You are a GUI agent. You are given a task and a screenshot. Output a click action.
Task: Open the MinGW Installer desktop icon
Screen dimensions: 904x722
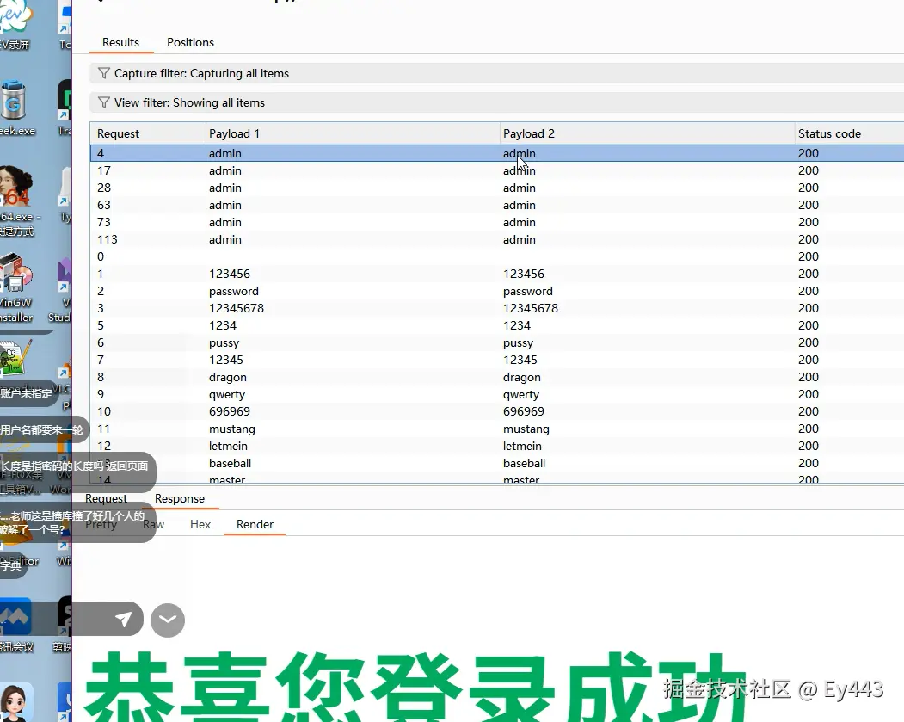point(16,287)
